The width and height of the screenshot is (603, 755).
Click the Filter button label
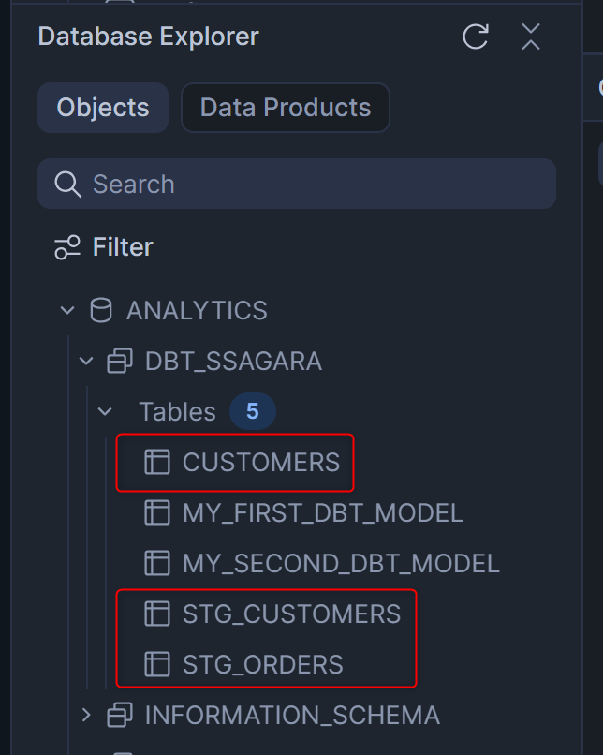[x=123, y=247]
